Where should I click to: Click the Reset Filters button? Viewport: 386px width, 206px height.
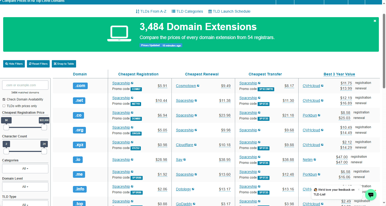point(38,64)
